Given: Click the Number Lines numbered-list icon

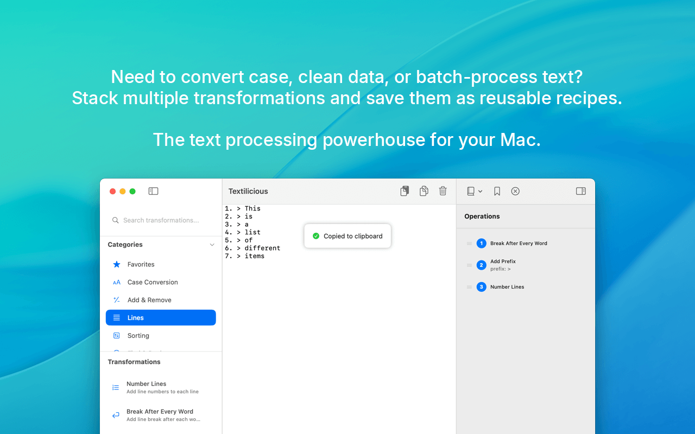Looking at the screenshot, I should [x=115, y=387].
